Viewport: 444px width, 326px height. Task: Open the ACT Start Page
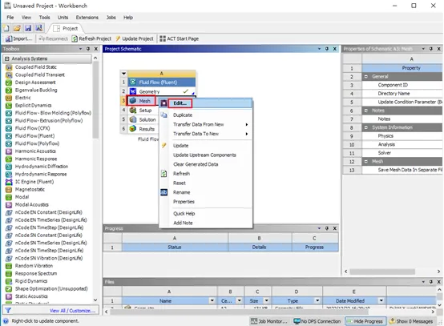(x=180, y=38)
